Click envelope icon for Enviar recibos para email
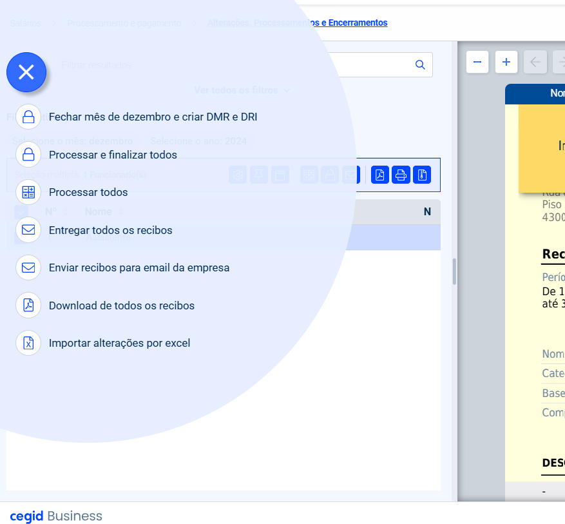Screen dimensions: 565x524 28,267
